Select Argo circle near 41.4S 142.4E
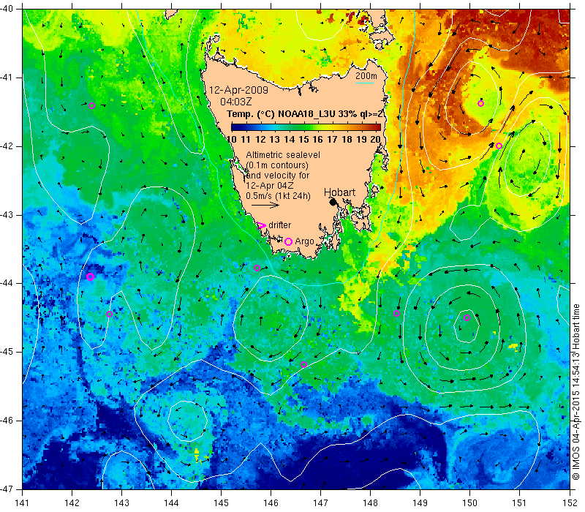 92,105
